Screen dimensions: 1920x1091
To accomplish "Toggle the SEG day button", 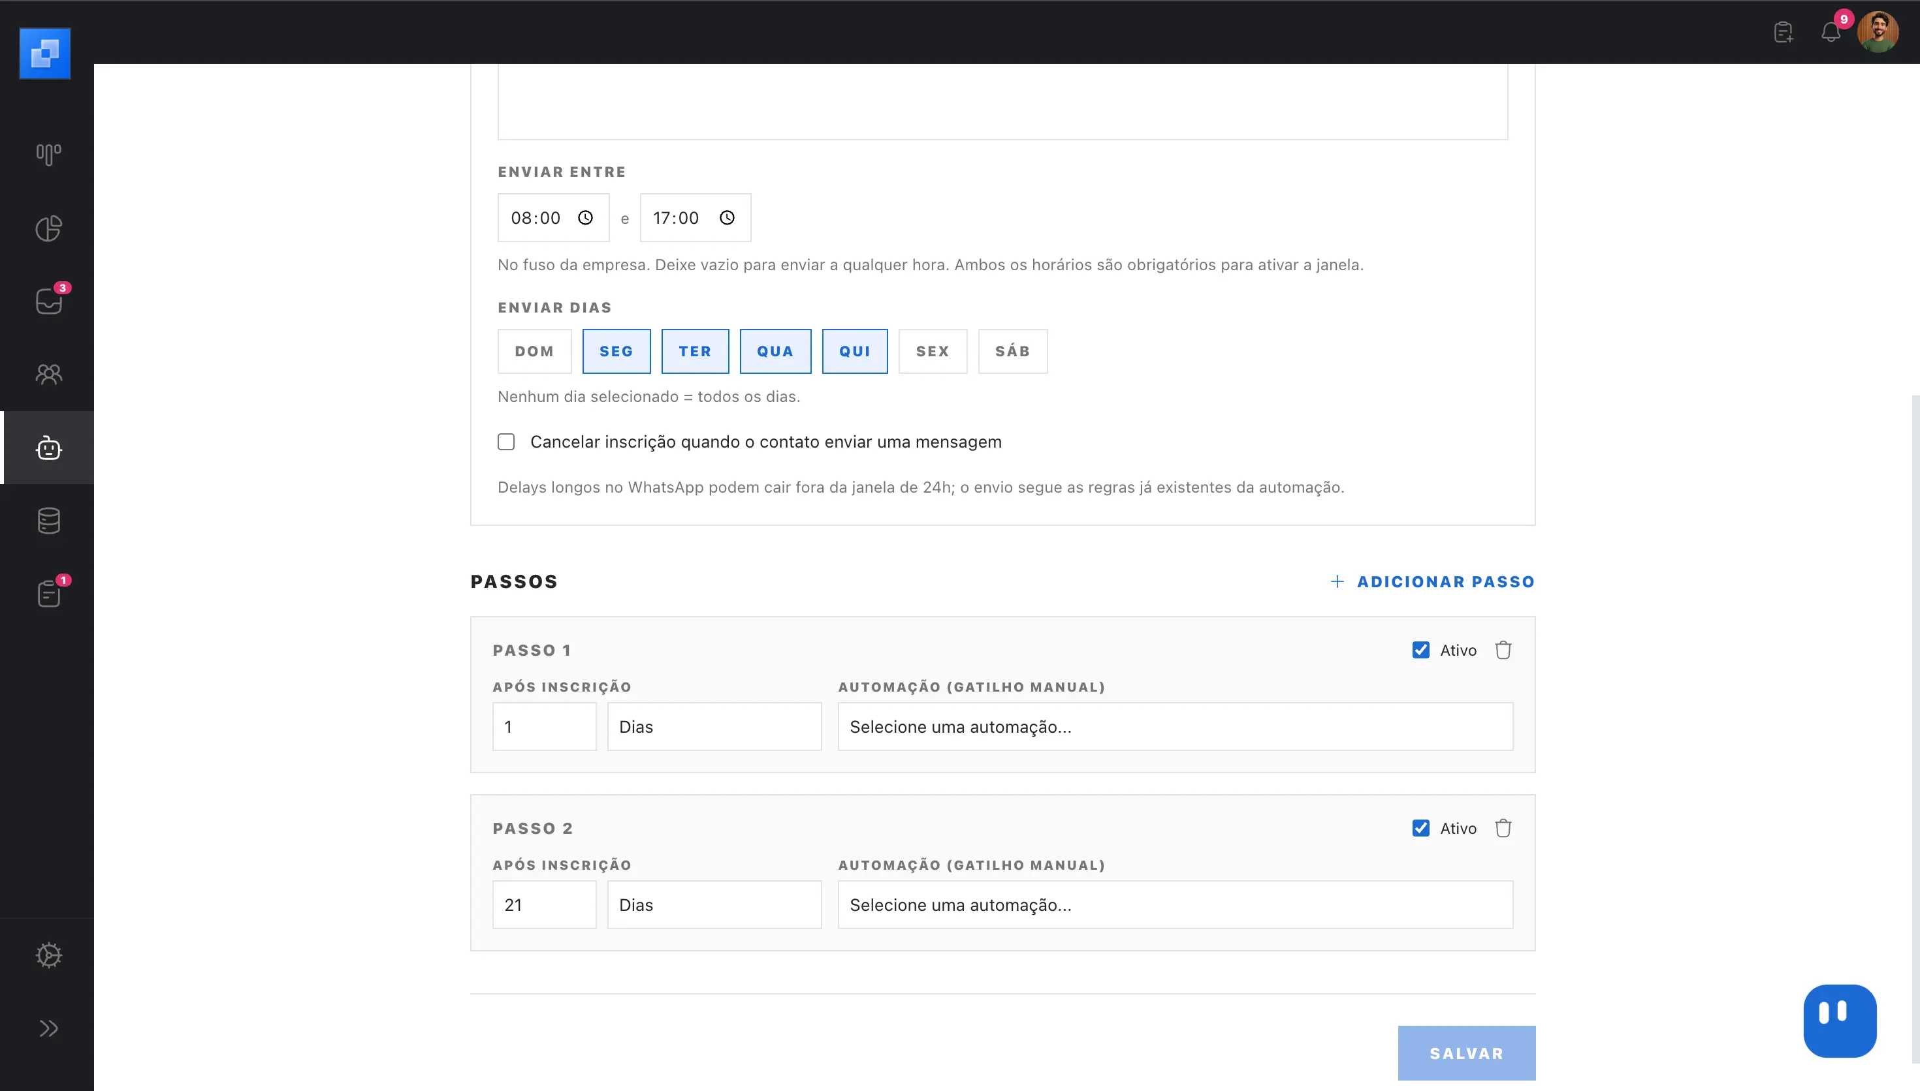I will click(x=616, y=352).
